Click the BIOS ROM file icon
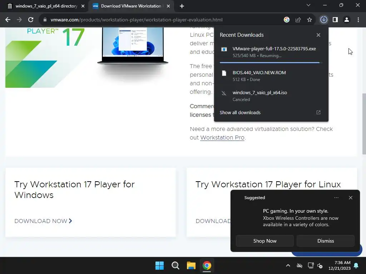The image size is (366, 274). 224,73
